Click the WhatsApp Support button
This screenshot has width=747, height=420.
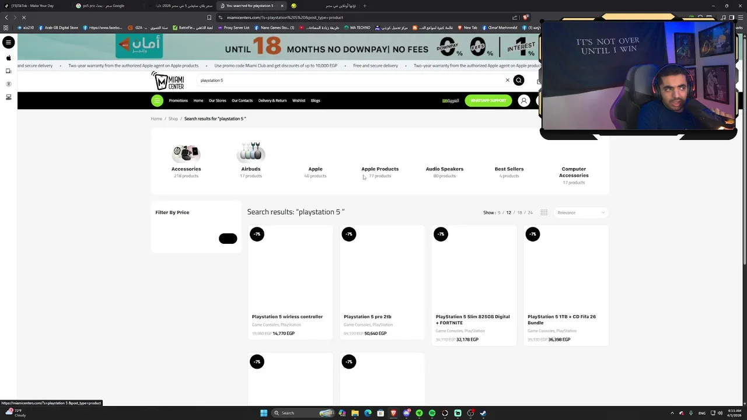pyautogui.click(x=488, y=100)
